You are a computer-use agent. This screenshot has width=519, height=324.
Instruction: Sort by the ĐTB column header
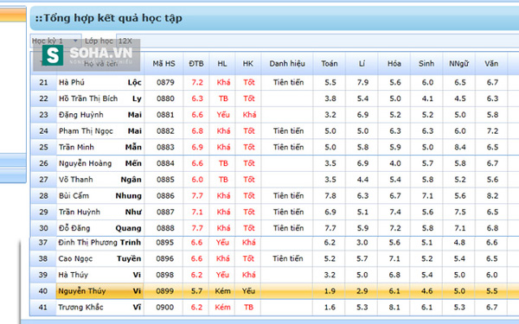click(x=196, y=63)
